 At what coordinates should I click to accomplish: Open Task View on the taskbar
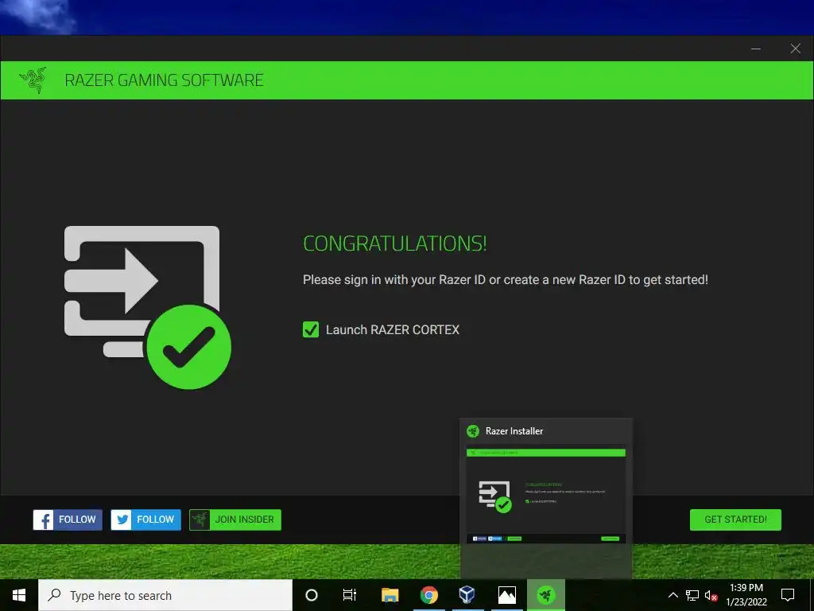point(350,595)
